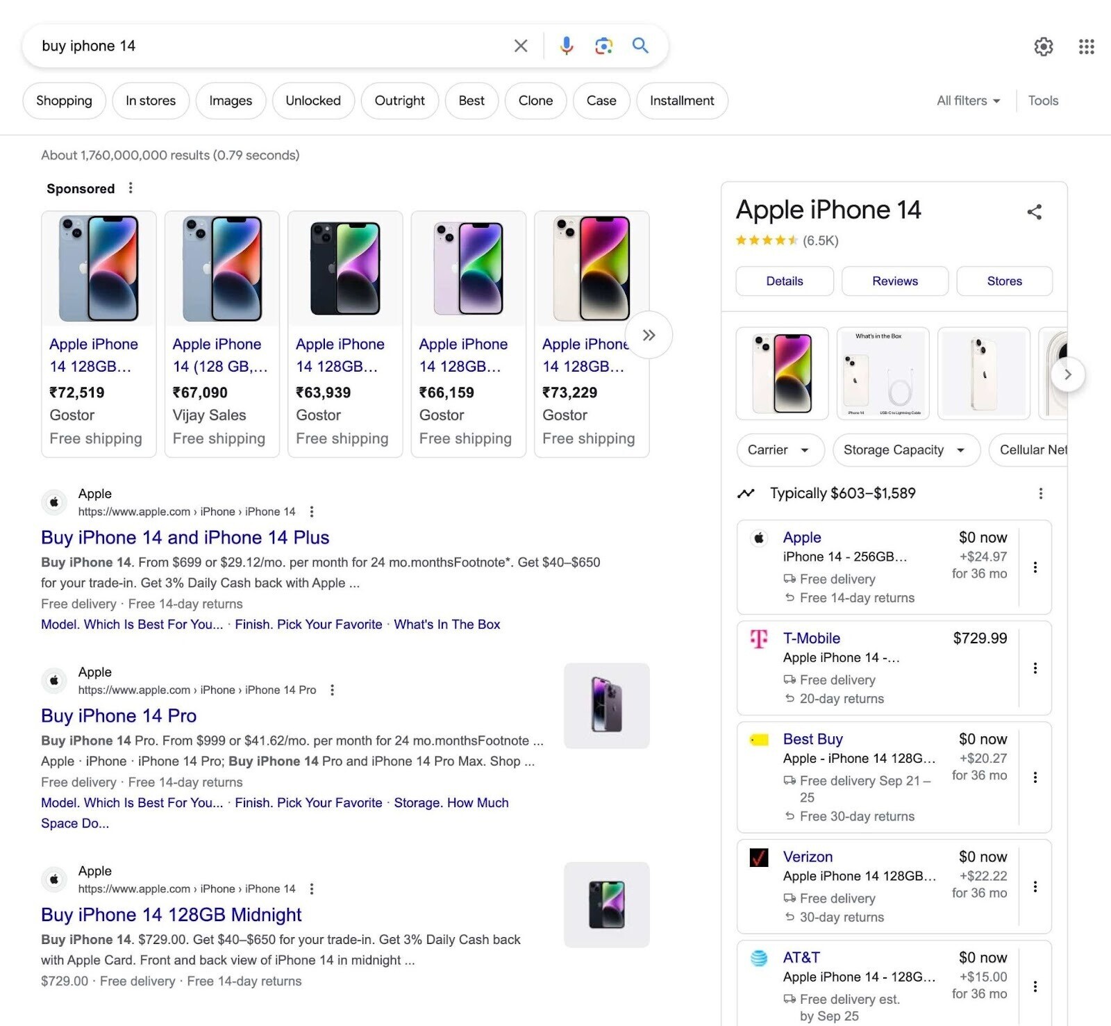Follow the 'What's In The Box' sitelink
The height and width of the screenshot is (1026, 1111).
click(x=447, y=624)
